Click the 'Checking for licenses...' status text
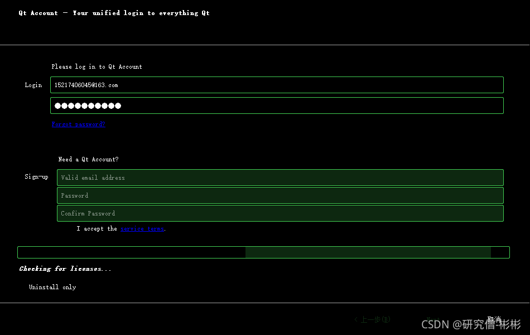Image resolution: width=530 pixels, height=335 pixels. [x=65, y=269]
